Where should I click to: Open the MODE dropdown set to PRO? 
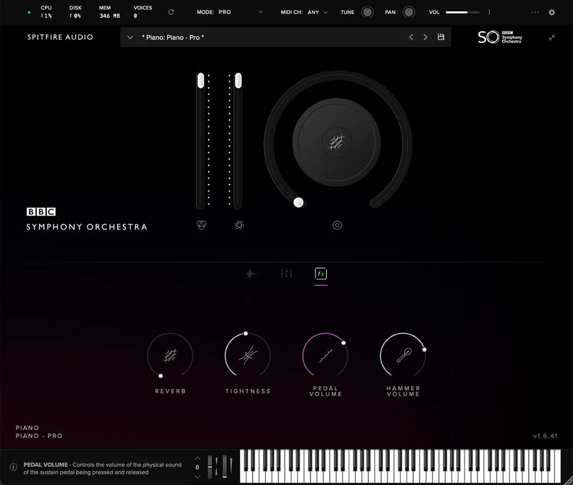point(230,12)
